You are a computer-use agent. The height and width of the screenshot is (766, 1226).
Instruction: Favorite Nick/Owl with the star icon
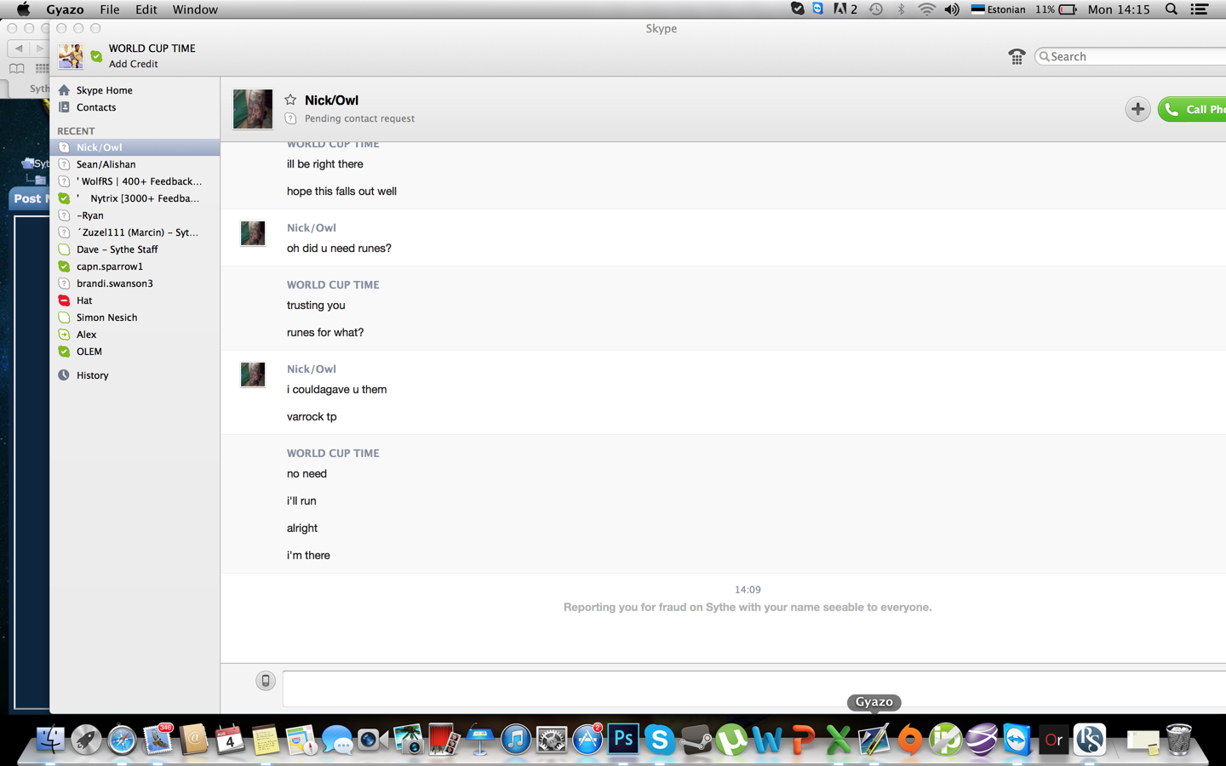[290, 100]
